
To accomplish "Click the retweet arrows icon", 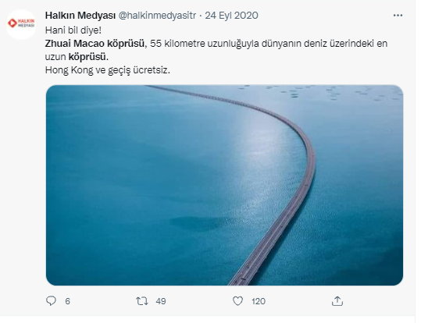I will pos(142,301).
